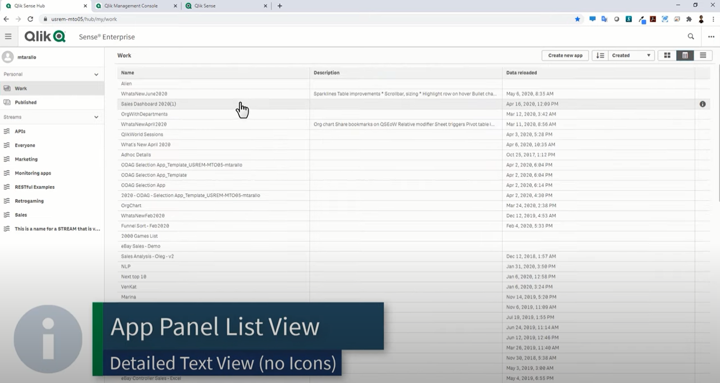Open the Everyone stream
The height and width of the screenshot is (383, 720).
coord(52,145)
